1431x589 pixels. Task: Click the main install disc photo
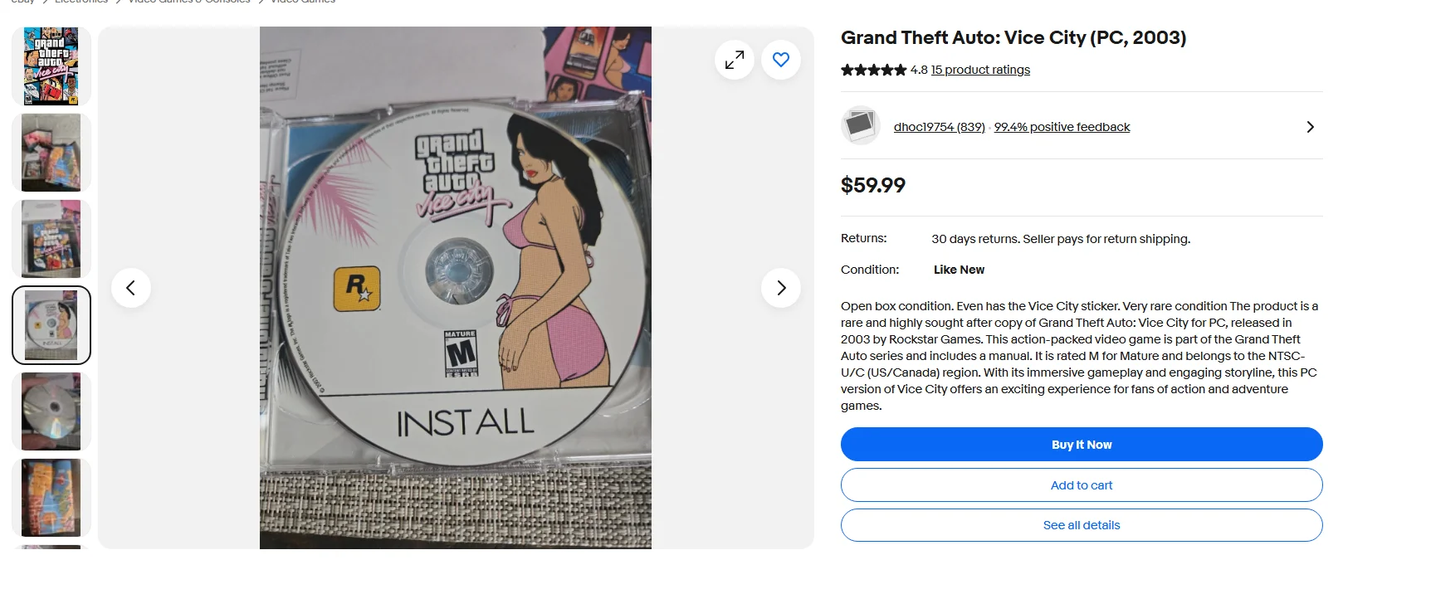pos(456,288)
